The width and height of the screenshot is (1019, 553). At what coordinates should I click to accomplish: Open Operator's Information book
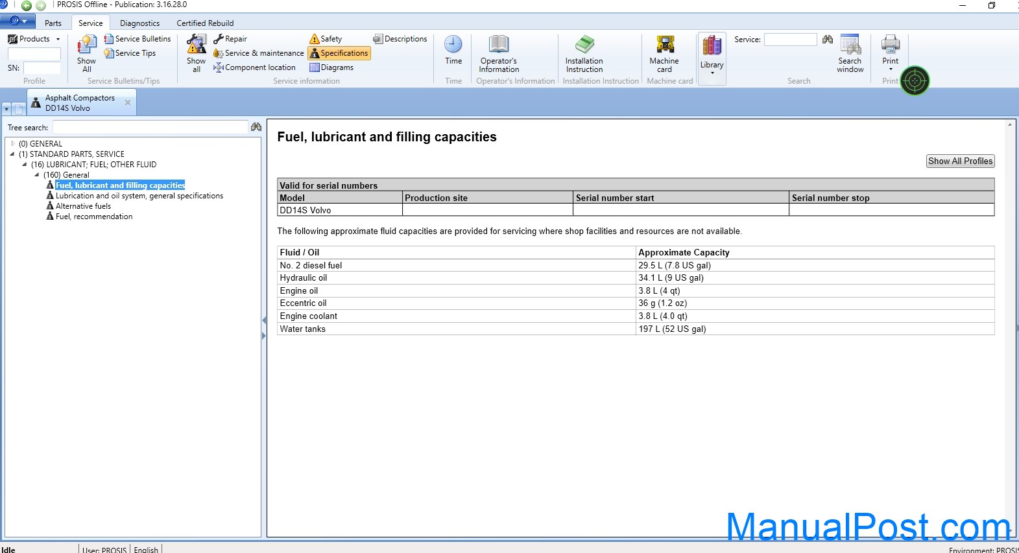(499, 54)
